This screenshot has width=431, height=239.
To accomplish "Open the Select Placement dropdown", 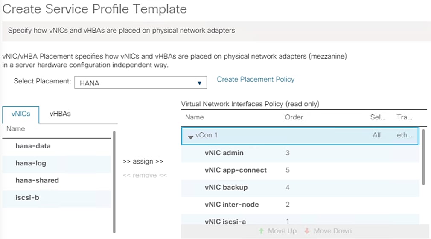I will click(x=140, y=83).
